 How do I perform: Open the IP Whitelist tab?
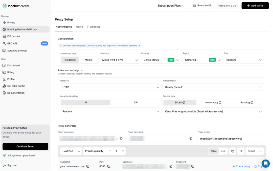coord(93,27)
